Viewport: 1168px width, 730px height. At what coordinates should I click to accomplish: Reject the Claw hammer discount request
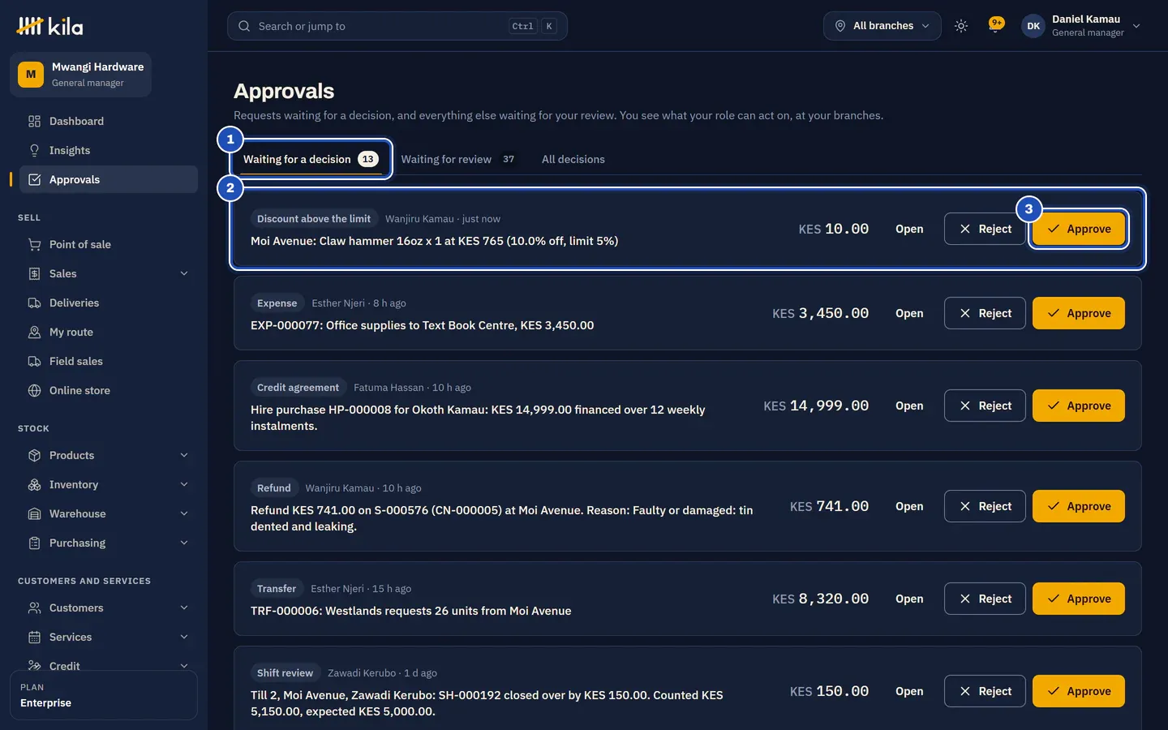985,229
